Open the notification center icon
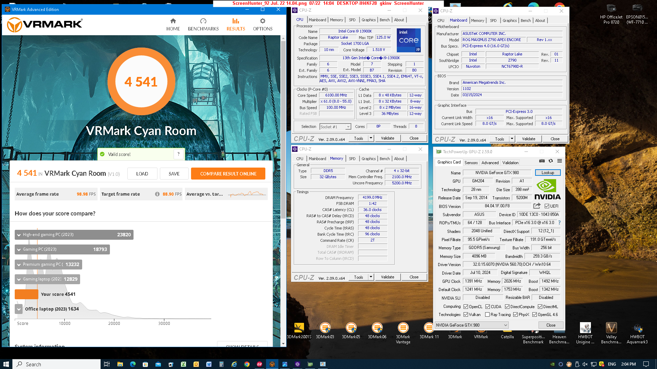The image size is (657, 369). pyautogui.click(x=646, y=364)
